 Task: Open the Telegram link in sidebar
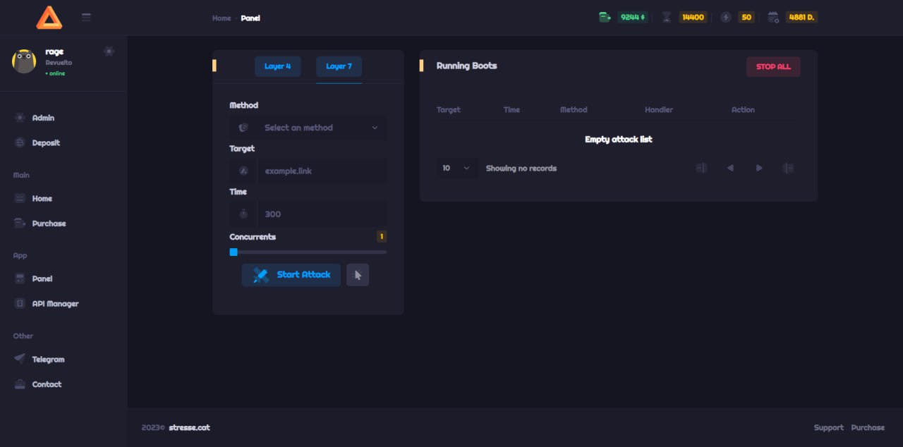pos(48,360)
